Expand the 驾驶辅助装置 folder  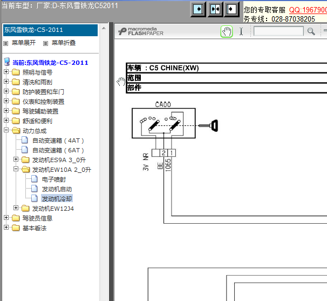coord(6,110)
